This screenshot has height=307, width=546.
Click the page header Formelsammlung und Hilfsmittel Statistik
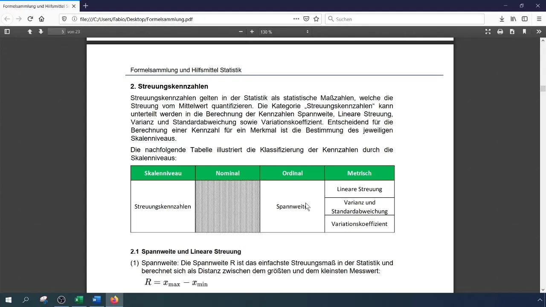coord(186,70)
